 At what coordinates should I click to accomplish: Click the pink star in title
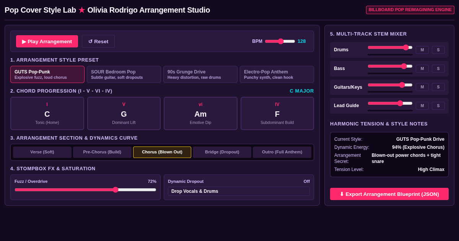[x=82, y=10]
